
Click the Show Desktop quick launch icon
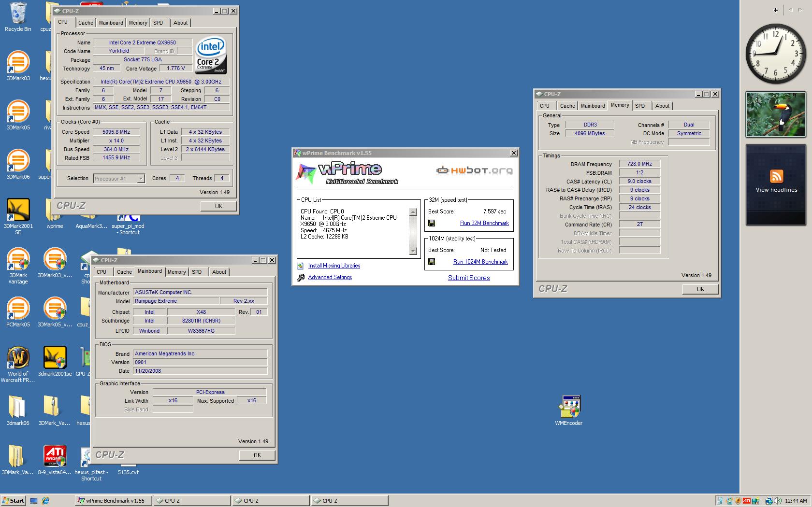pos(34,501)
